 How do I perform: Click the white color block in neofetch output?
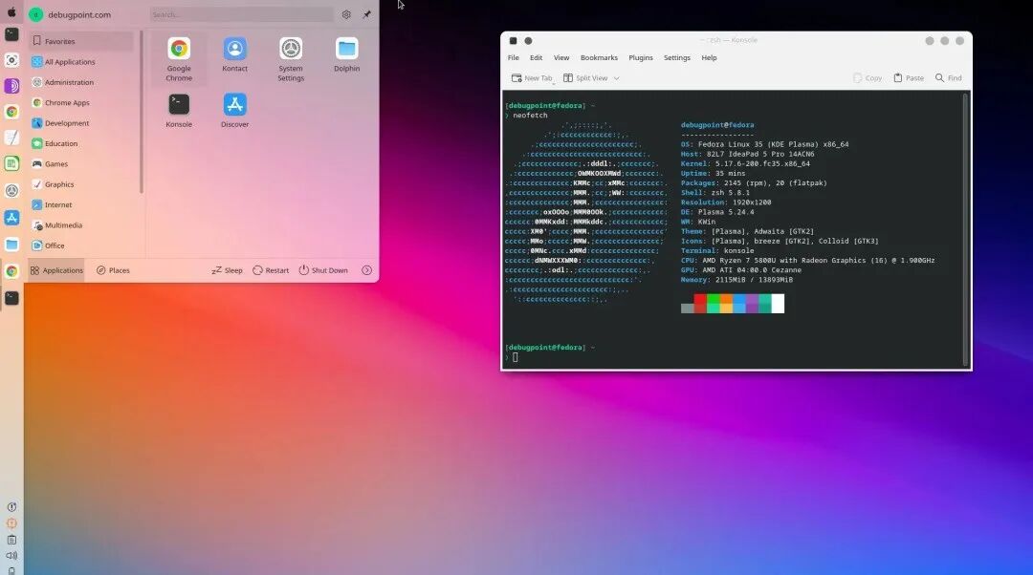pos(778,304)
